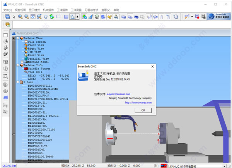Select Right View in the tree
Image resolution: width=232 pixels, height=168 pixels.
[x=36, y=49]
